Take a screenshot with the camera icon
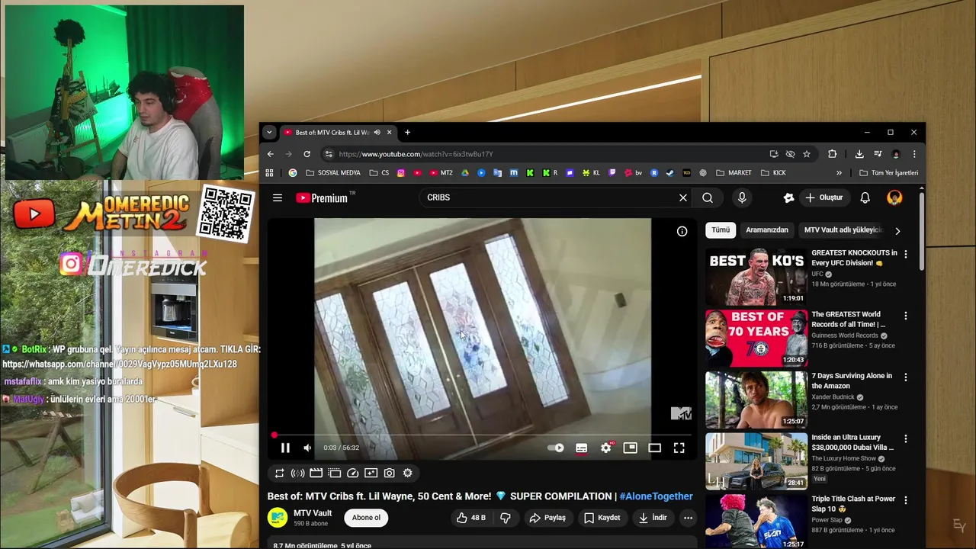Image resolution: width=976 pixels, height=549 pixels. tap(389, 474)
